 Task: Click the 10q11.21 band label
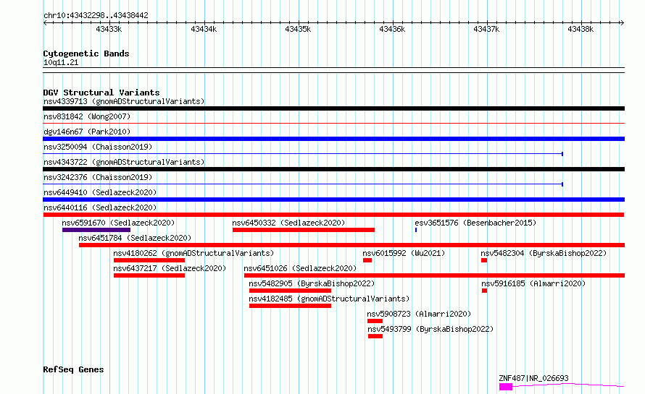[x=61, y=62]
